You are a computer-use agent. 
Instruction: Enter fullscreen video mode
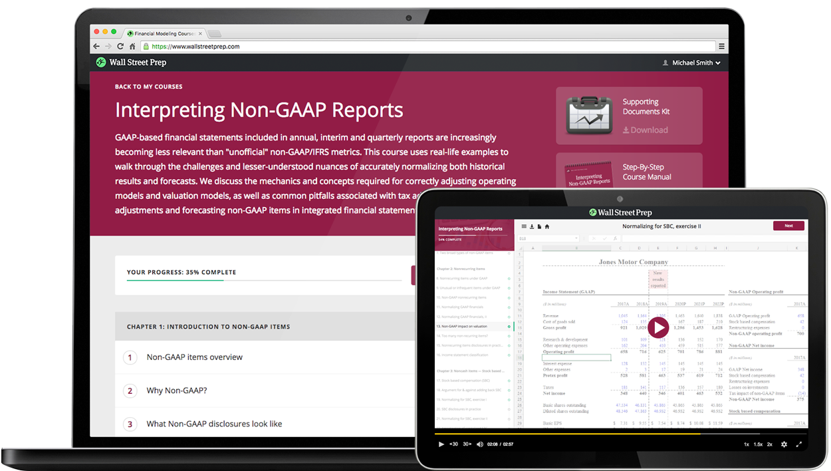[799, 444]
